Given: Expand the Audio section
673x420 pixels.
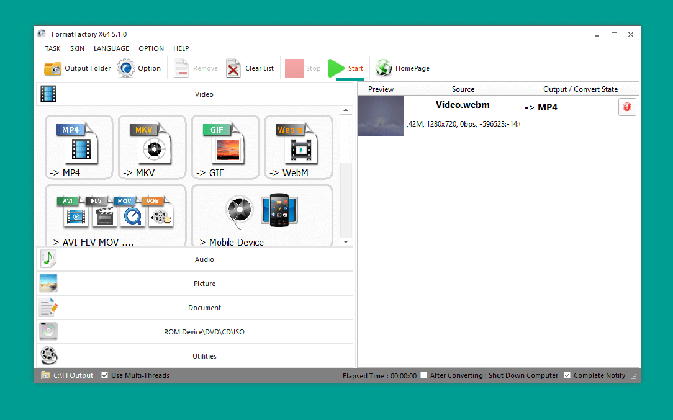Looking at the screenshot, I should pos(195,259).
